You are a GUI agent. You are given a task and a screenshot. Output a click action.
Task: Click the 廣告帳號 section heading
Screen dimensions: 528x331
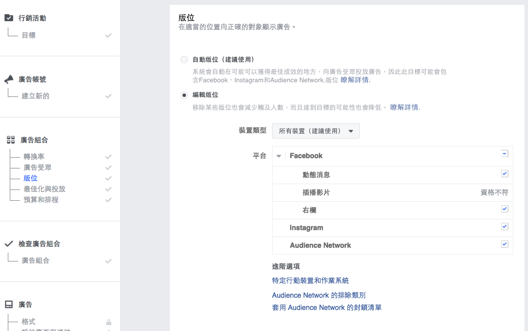[32, 79]
